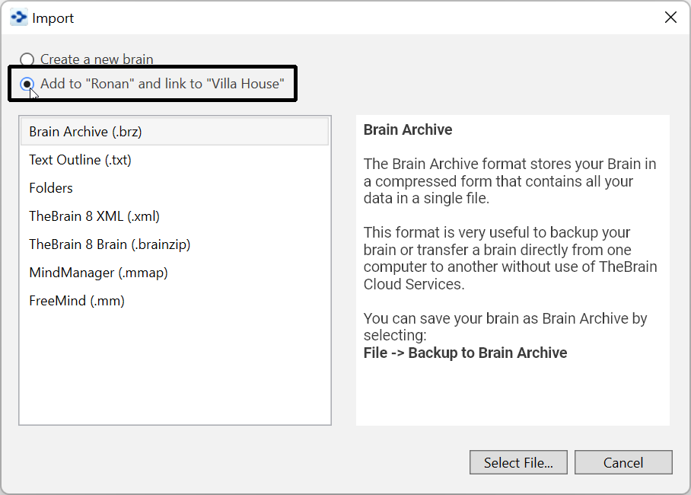Select MindManager (.mmap) import type
Screen dimensions: 691x495
[x=98, y=273]
